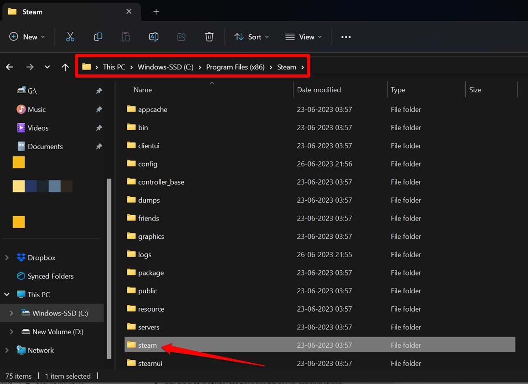Select the clientui folder
This screenshot has width=528, height=384.
point(320,146)
